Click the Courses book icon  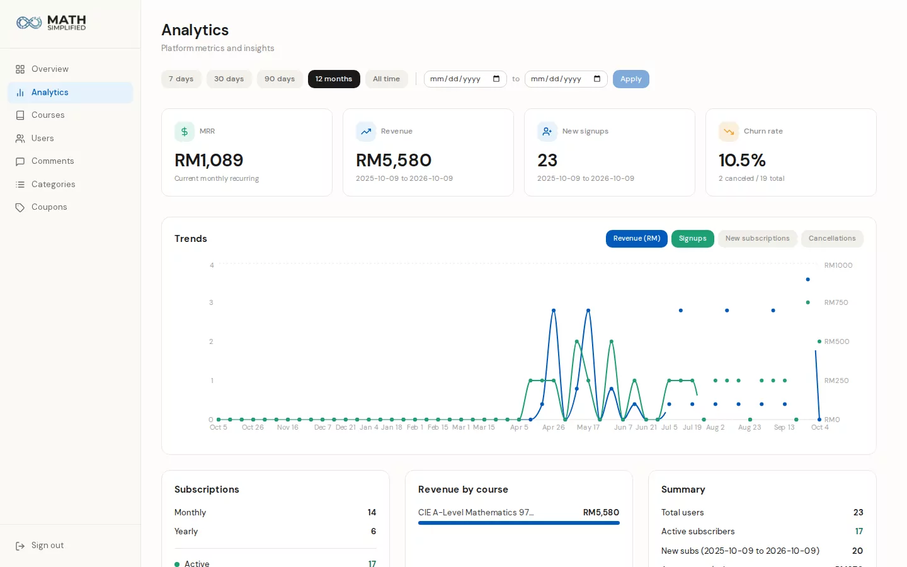(20, 115)
